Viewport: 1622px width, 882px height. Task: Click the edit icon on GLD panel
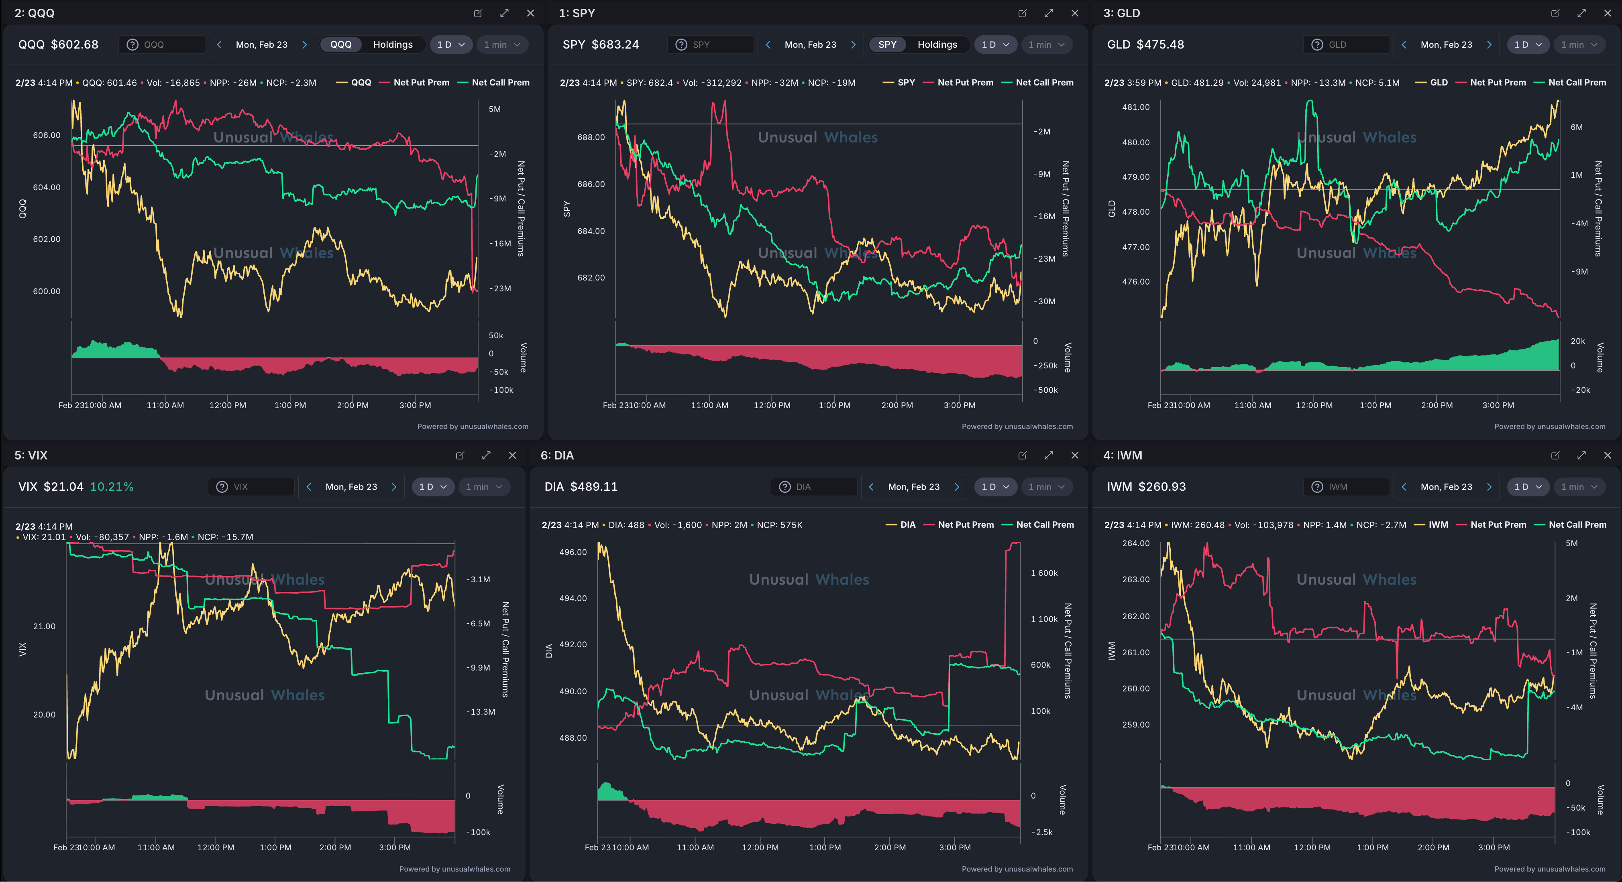point(1555,13)
